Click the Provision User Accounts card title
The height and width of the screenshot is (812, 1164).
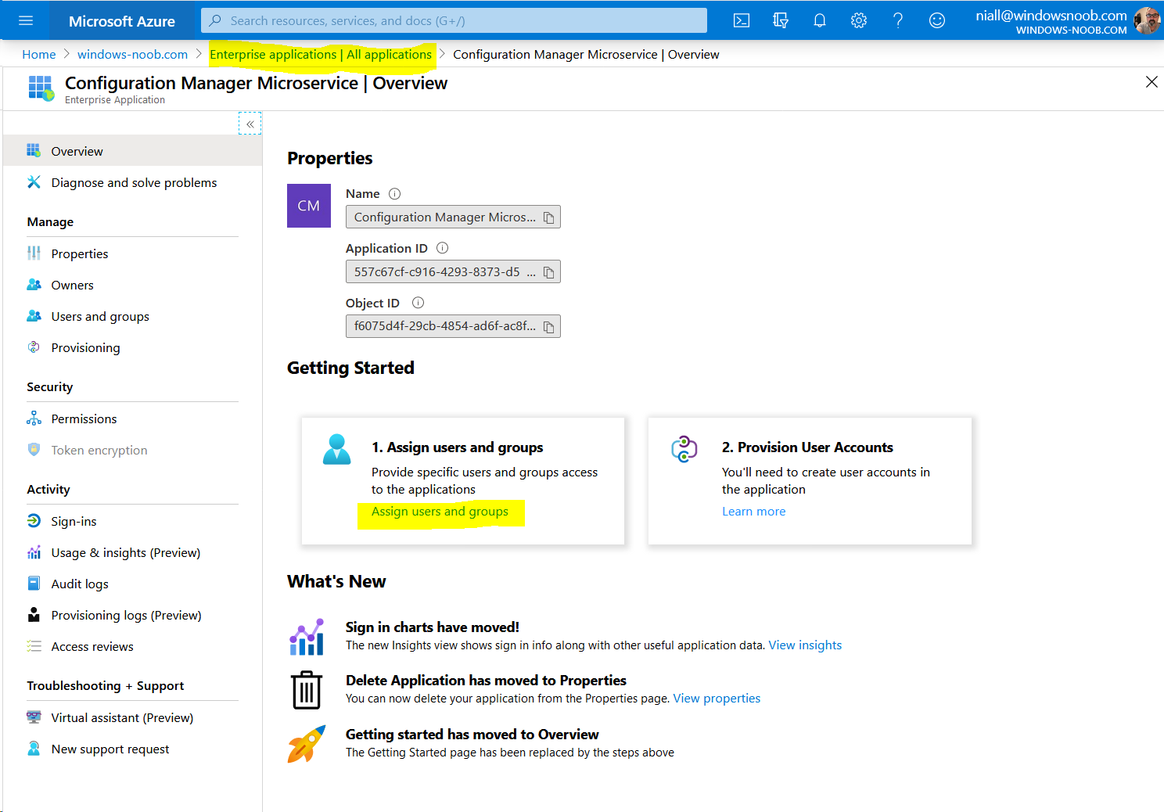point(807,447)
